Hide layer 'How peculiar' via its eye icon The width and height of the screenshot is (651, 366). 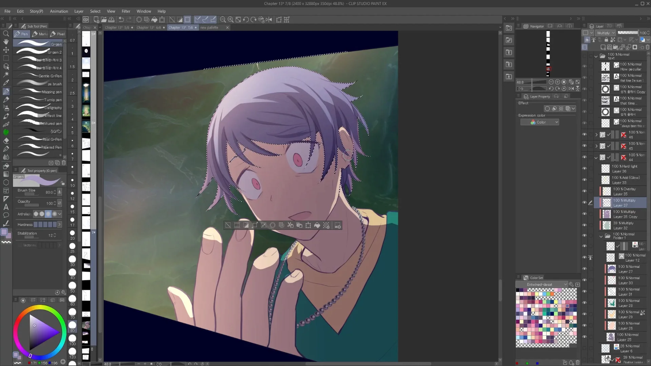585,66
